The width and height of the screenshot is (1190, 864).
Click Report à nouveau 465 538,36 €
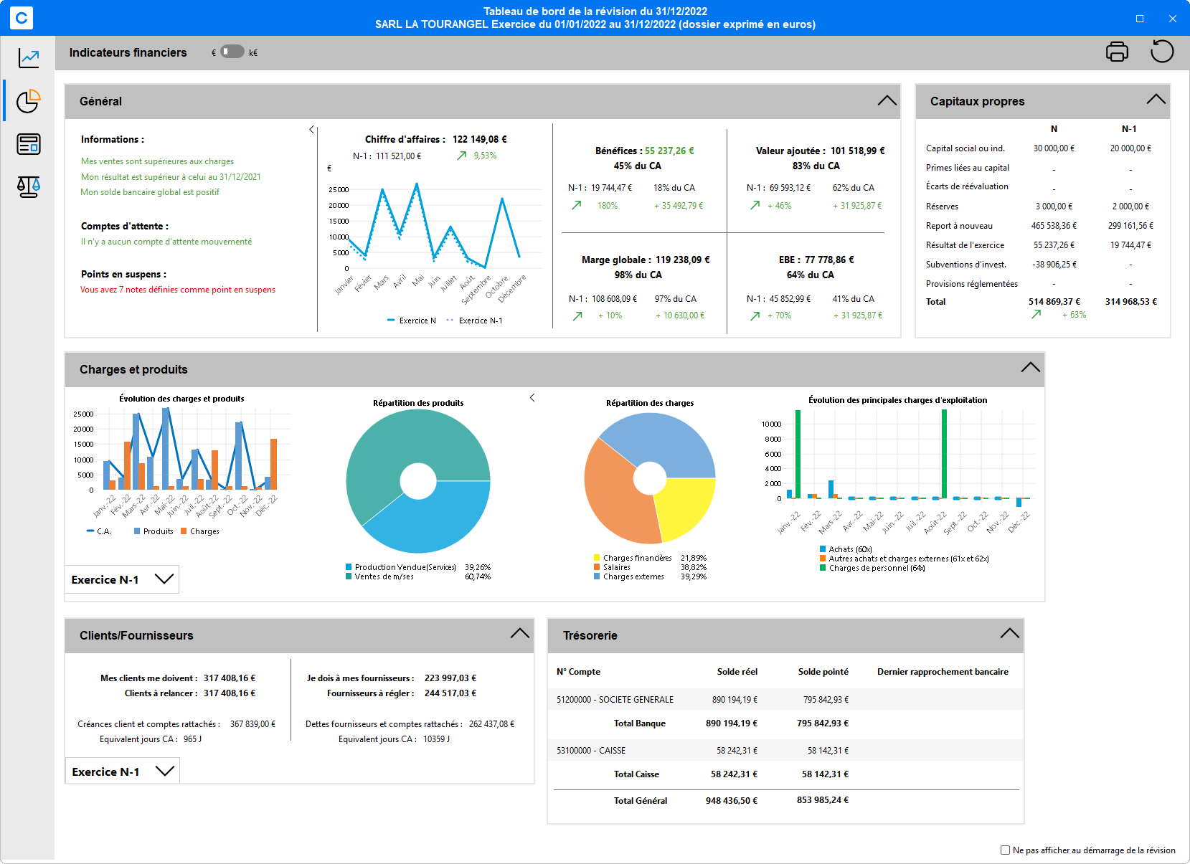1054,226
